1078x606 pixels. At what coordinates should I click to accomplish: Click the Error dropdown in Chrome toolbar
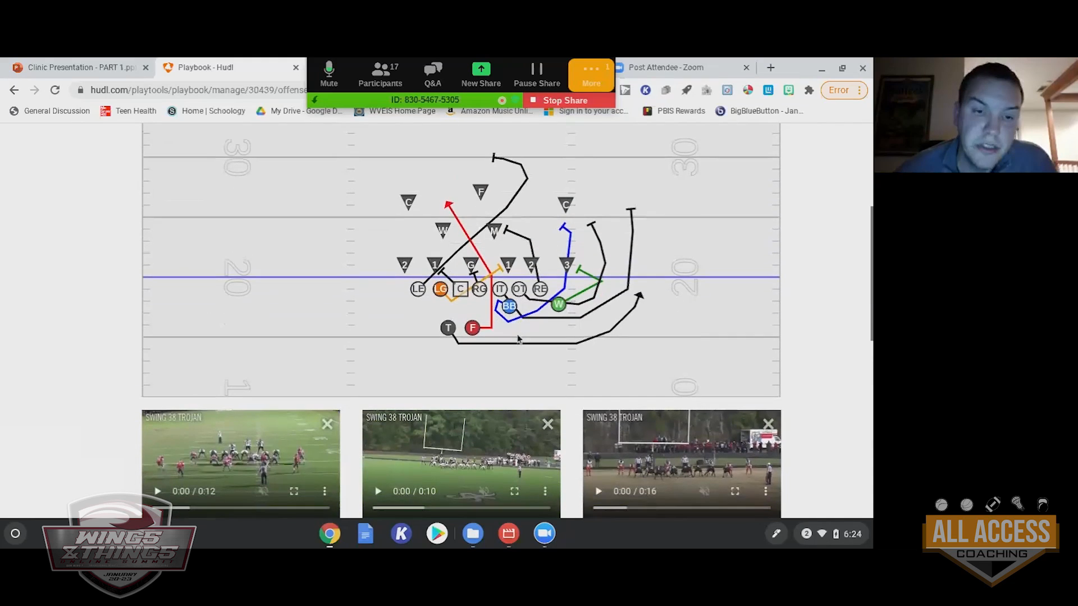[x=844, y=90]
